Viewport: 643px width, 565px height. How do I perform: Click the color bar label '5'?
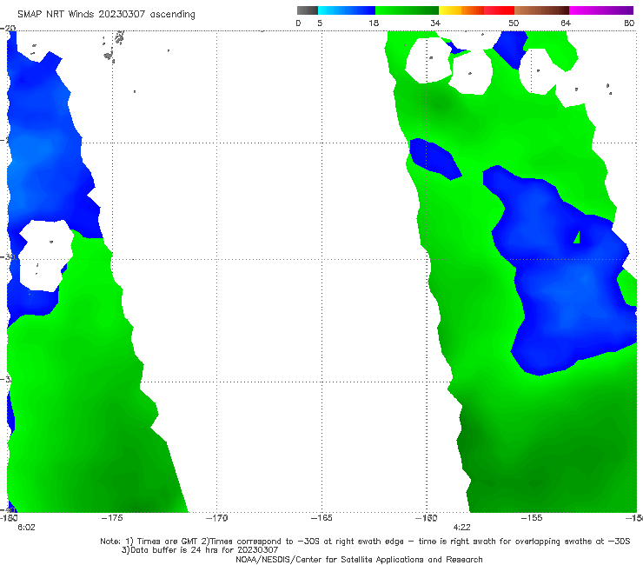[320, 23]
